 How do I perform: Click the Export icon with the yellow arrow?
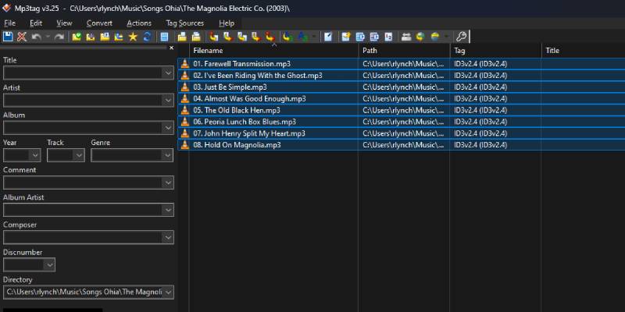click(346, 37)
